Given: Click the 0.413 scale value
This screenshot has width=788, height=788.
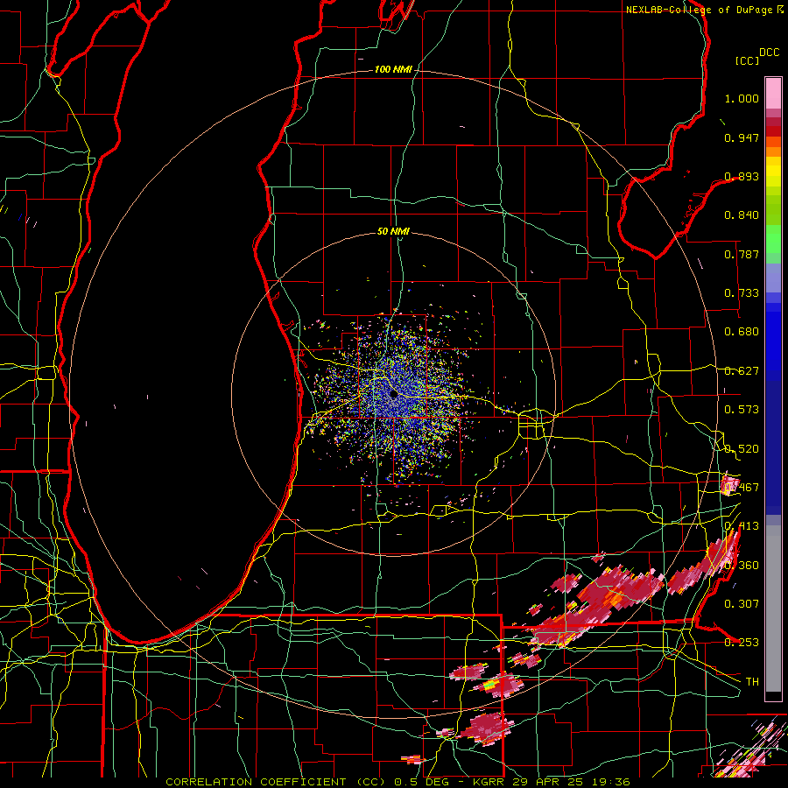Looking at the screenshot, I should point(742,526).
